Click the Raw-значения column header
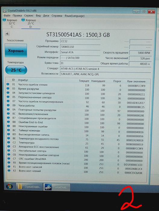 (x=136, y=81)
